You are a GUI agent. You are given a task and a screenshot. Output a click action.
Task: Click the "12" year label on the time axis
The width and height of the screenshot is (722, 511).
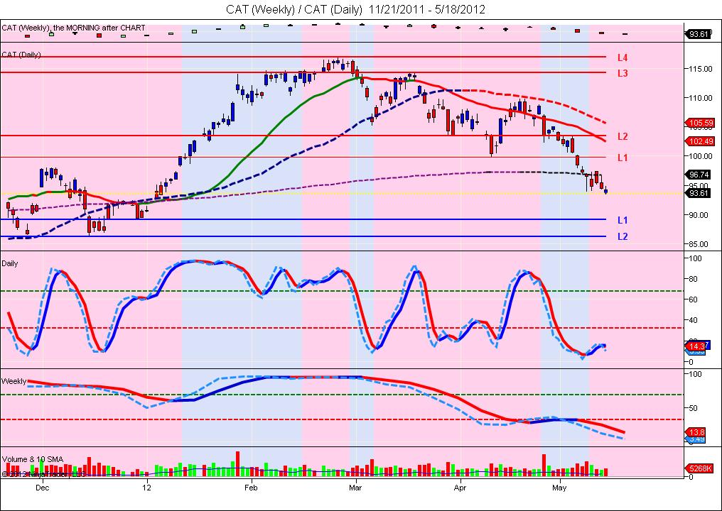[x=146, y=488]
